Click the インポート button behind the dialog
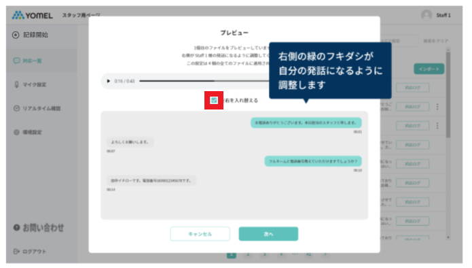Viewport: 472px width, 268px height. (x=429, y=69)
